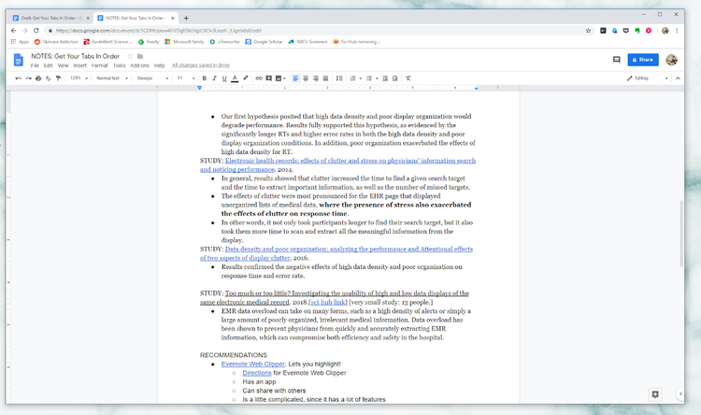Toggle bold formatting
Image resolution: width=701 pixels, height=415 pixels.
click(205, 79)
